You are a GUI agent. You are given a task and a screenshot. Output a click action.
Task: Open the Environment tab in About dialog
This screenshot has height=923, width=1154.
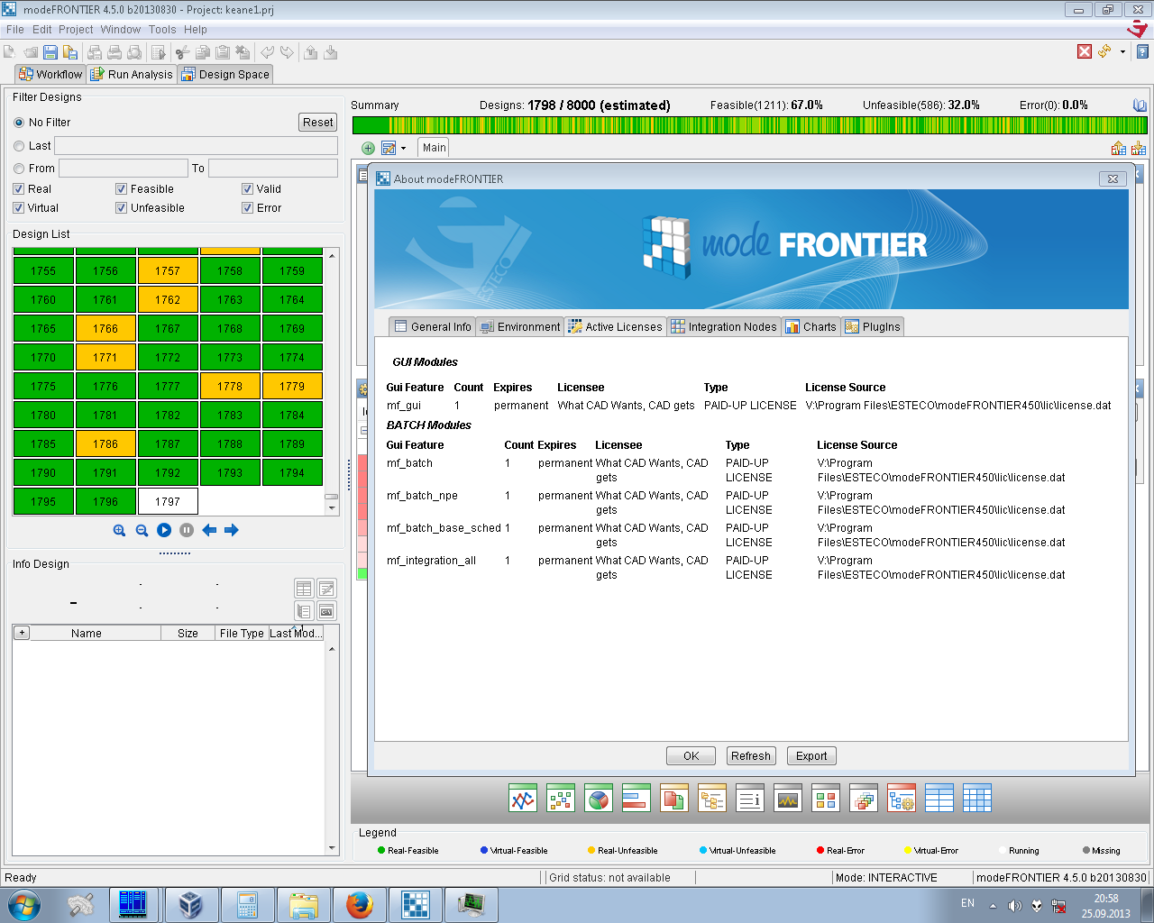coord(520,326)
